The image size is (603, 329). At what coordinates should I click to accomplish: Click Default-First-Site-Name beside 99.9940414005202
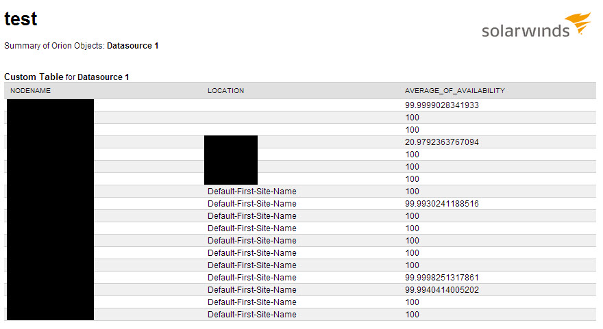pyautogui.click(x=252, y=290)
